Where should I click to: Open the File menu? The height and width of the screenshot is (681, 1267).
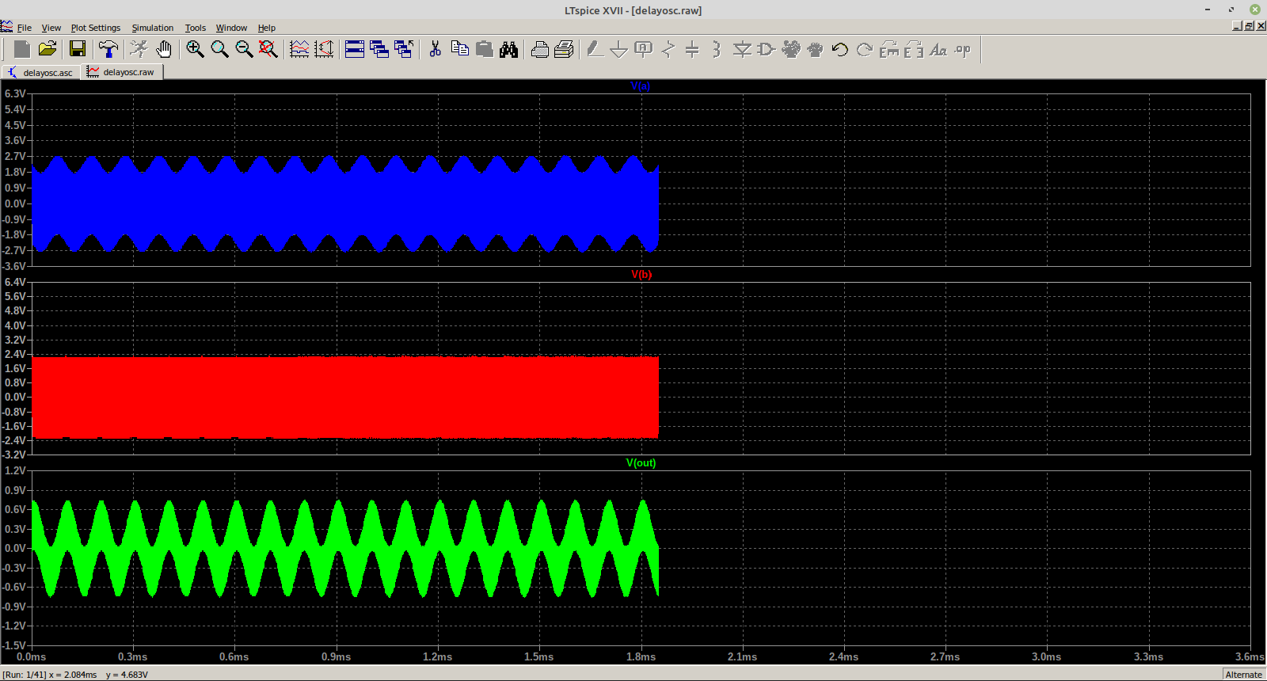tap(25, 28)
